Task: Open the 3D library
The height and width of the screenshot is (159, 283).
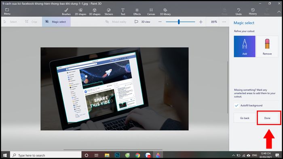Action: pyautogui.click(x=165, y=12)
